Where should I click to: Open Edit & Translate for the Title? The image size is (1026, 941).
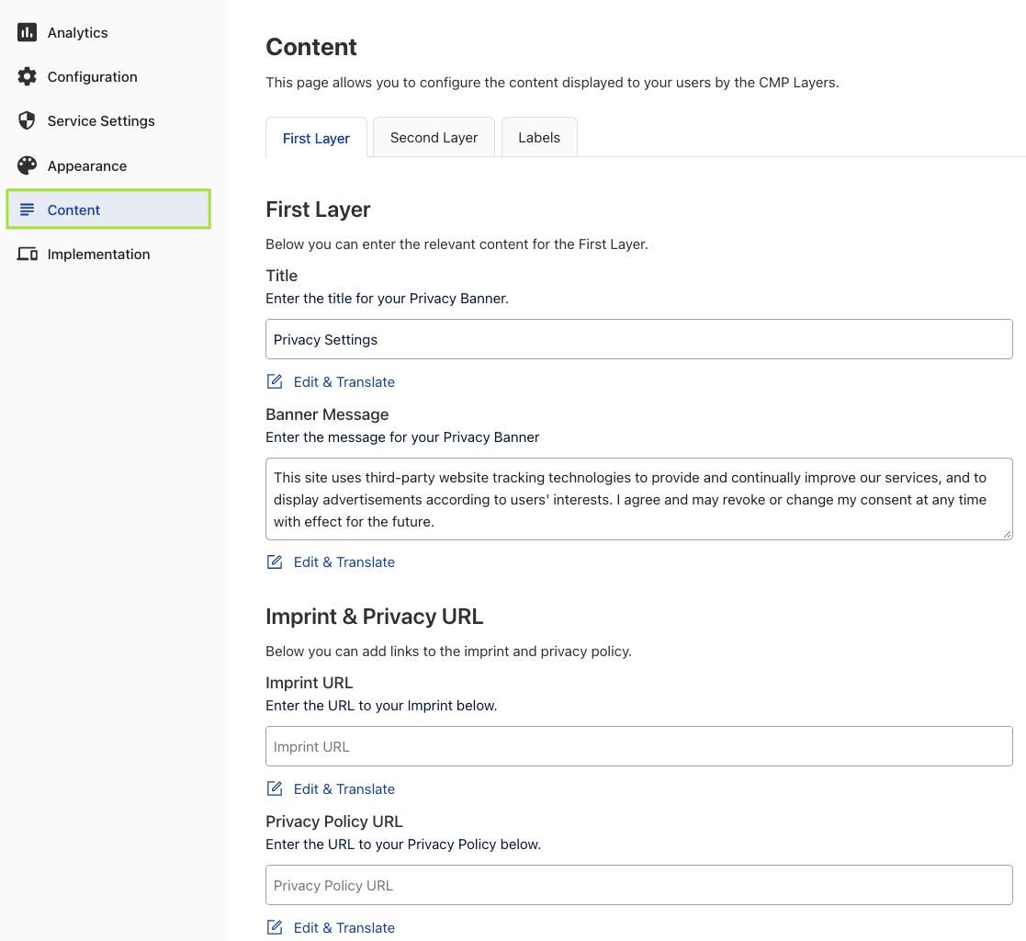[x=344, y=382]
